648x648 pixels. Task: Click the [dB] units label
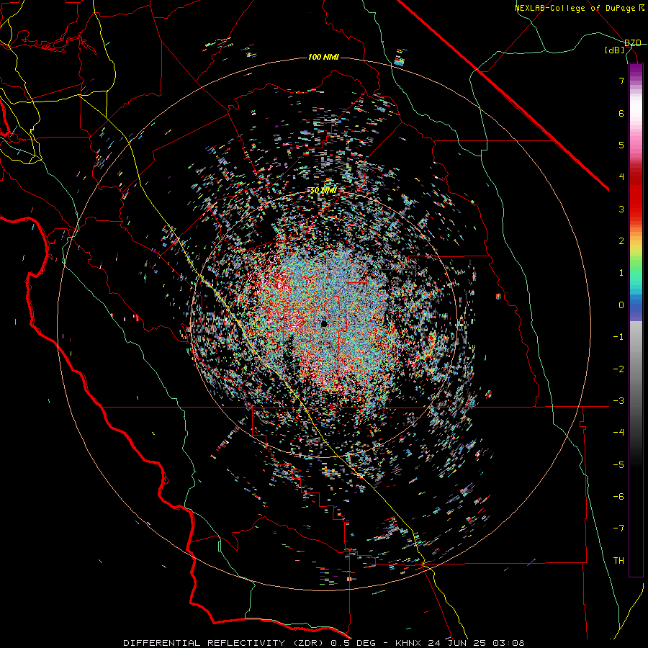click(615, 50)
